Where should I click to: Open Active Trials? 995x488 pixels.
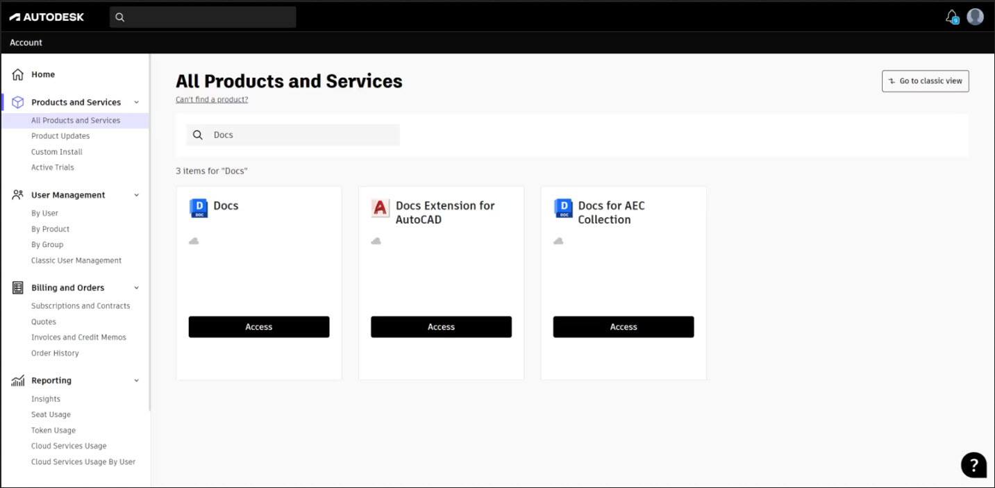point(53,167)
